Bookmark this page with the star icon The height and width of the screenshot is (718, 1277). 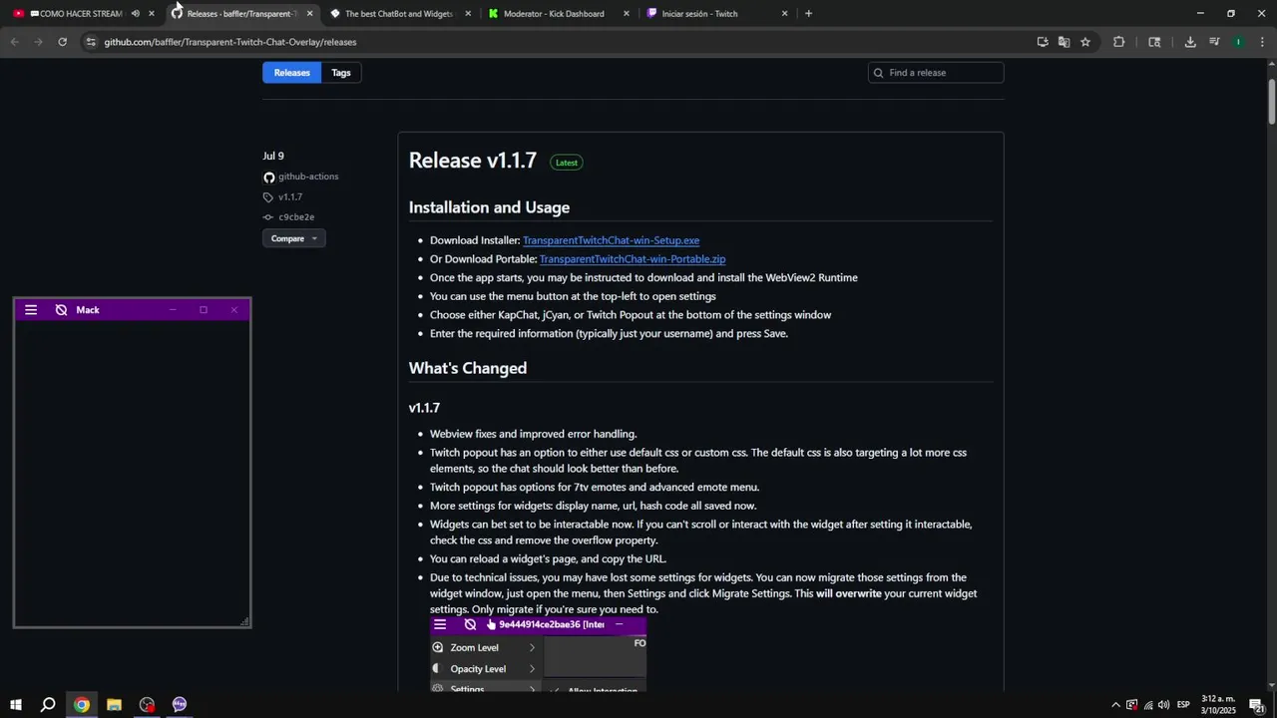tap(1085, 42)
